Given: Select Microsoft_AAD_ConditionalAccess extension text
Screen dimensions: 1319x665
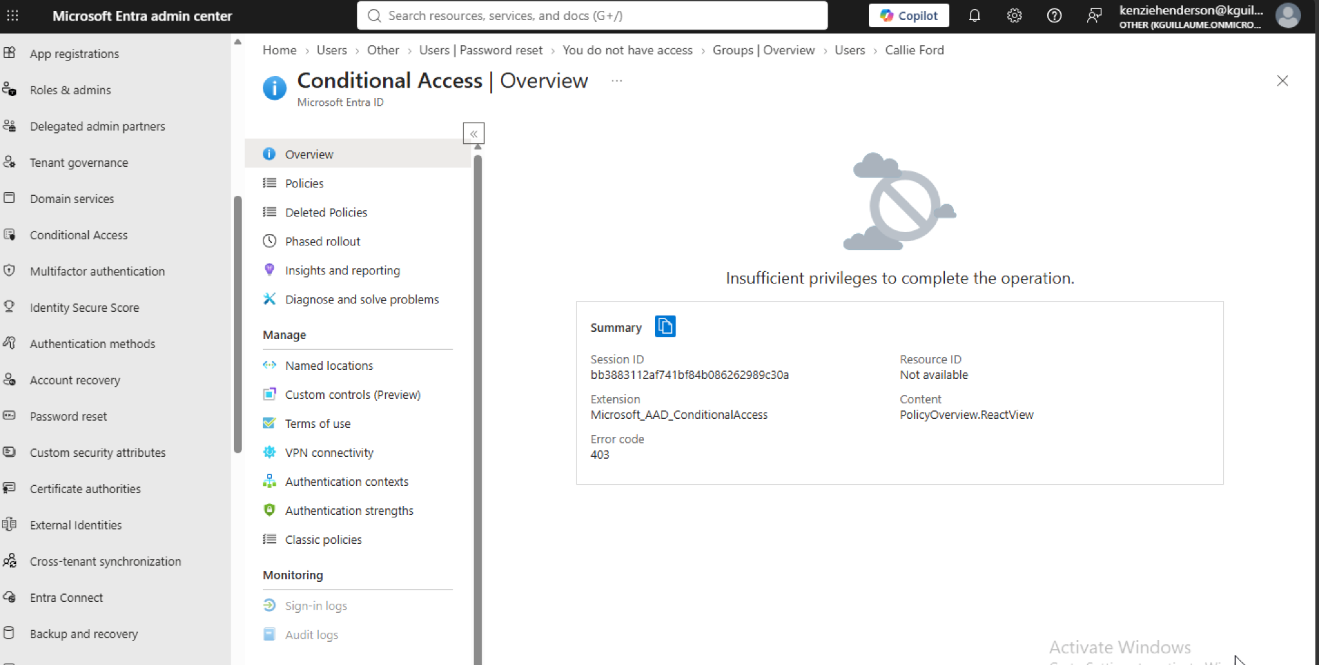Looking at the screenshot, I should pos(679,414).
